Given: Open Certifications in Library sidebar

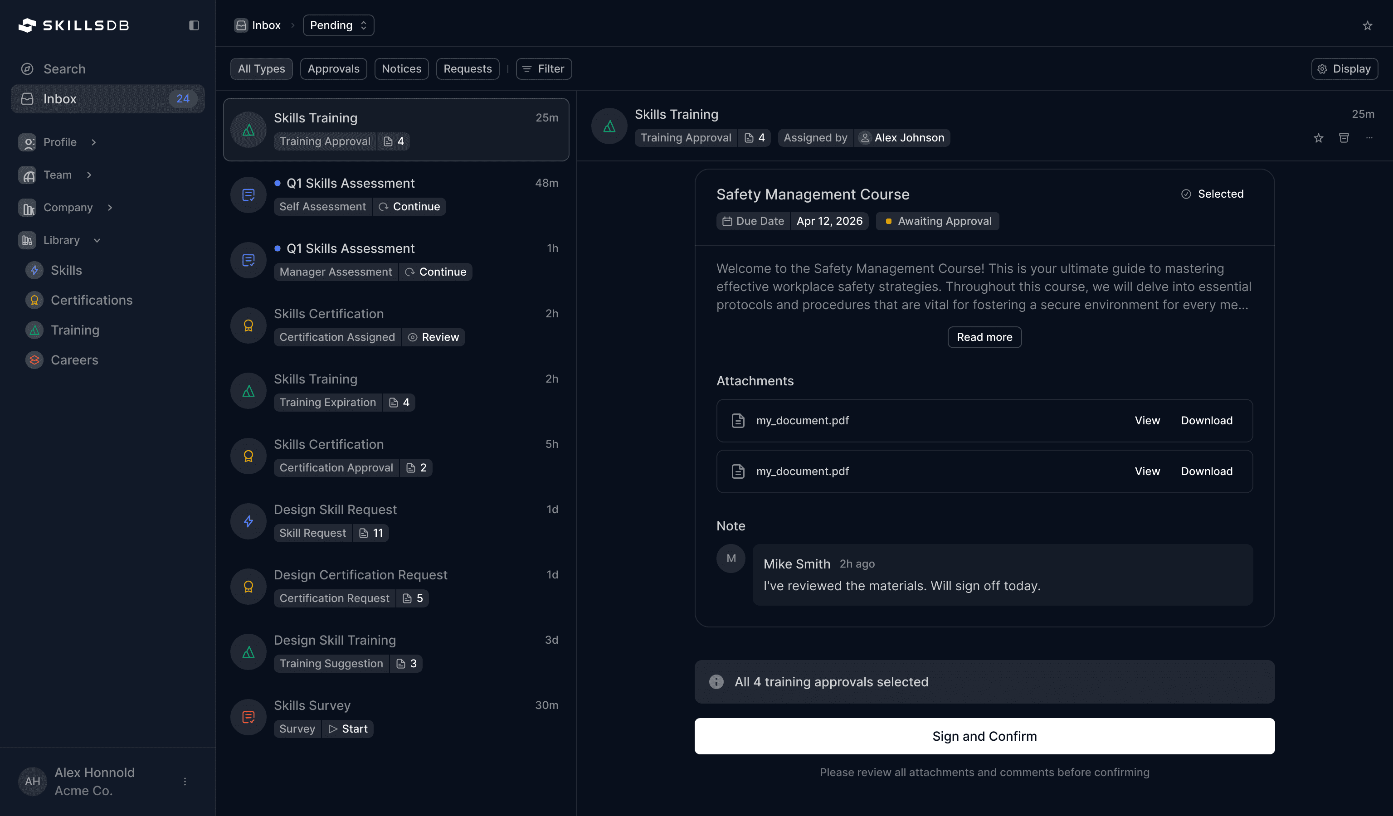Looking at the screenshot, I should (91, 300).
